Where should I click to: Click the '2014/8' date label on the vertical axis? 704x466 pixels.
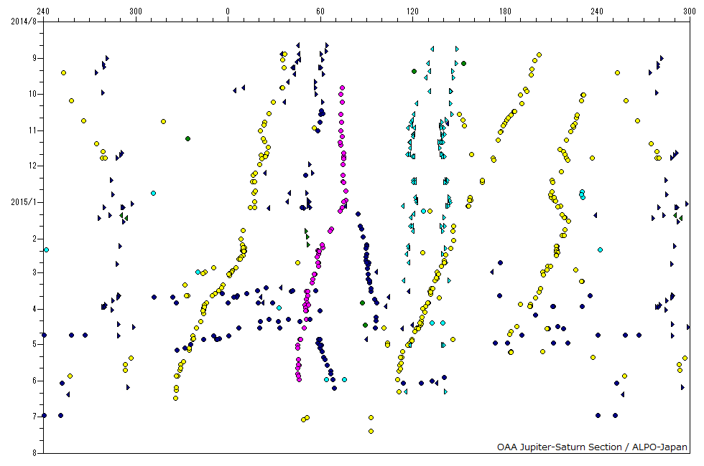24,22
